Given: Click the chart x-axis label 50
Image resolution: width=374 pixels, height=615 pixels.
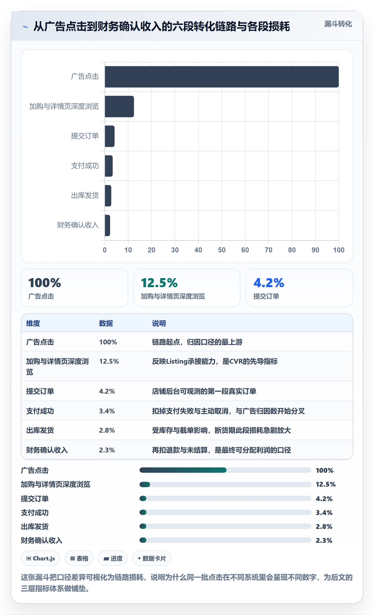Looking at the screenshot, I should pyautogui.click(x=222, y=250).
